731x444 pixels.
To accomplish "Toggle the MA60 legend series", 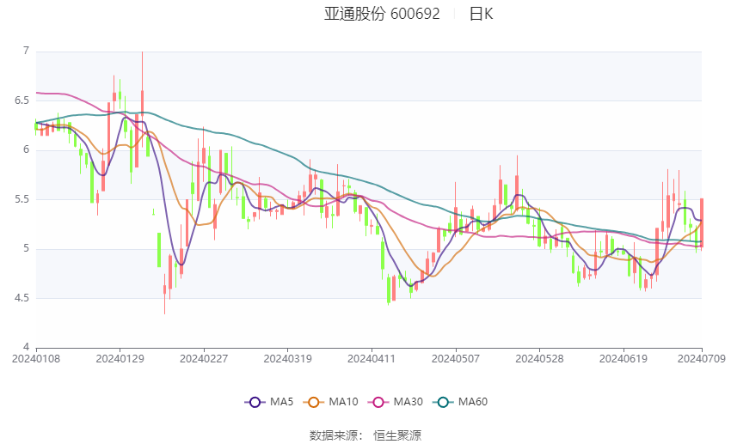I will click(460, 402).
